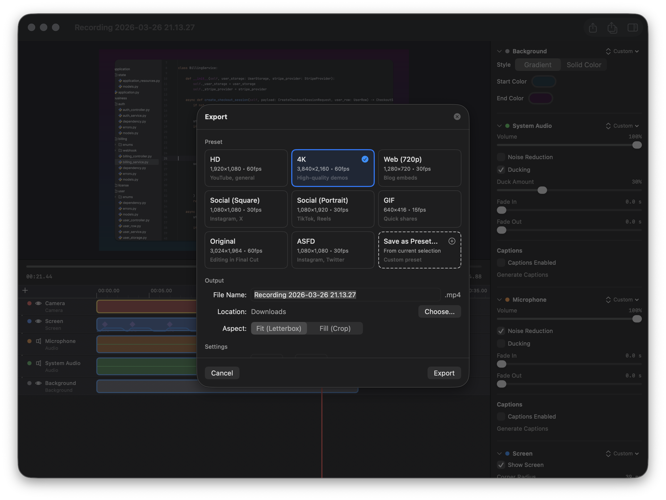666x500 pixels.
Task: Click the stacked batch-share icon in title bar
Action: click(x=612, y=28)
